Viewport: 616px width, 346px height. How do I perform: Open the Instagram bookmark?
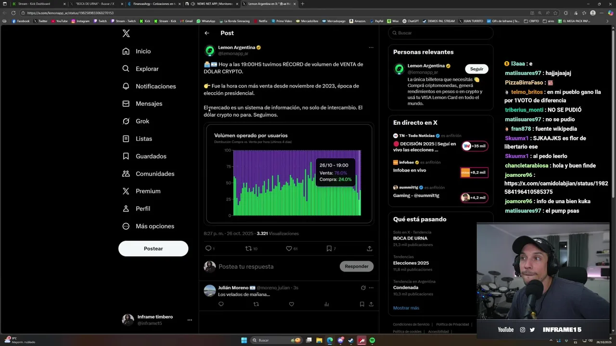click(x=80, y=21)
